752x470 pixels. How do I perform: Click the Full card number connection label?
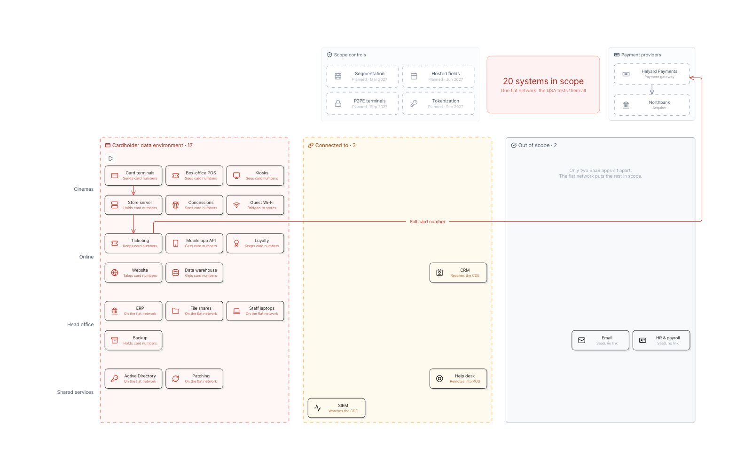(x=428, y=222)
